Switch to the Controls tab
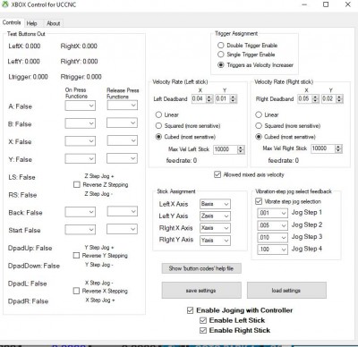 coord(12,22)
